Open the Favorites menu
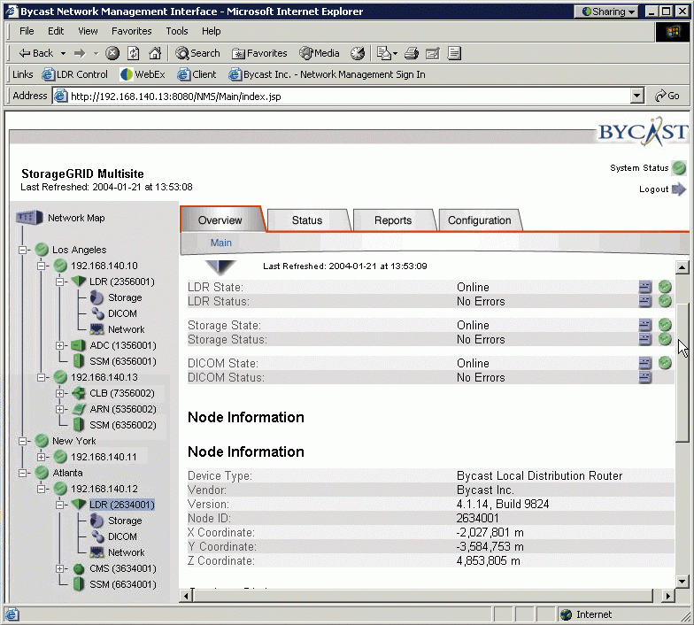 131,31
